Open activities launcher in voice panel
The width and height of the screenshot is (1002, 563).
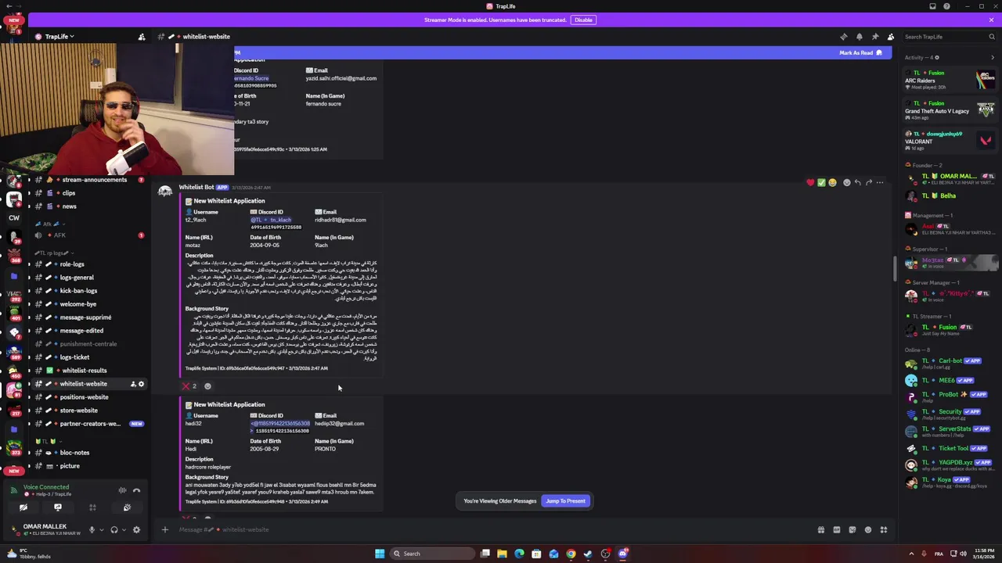(92, 507)
